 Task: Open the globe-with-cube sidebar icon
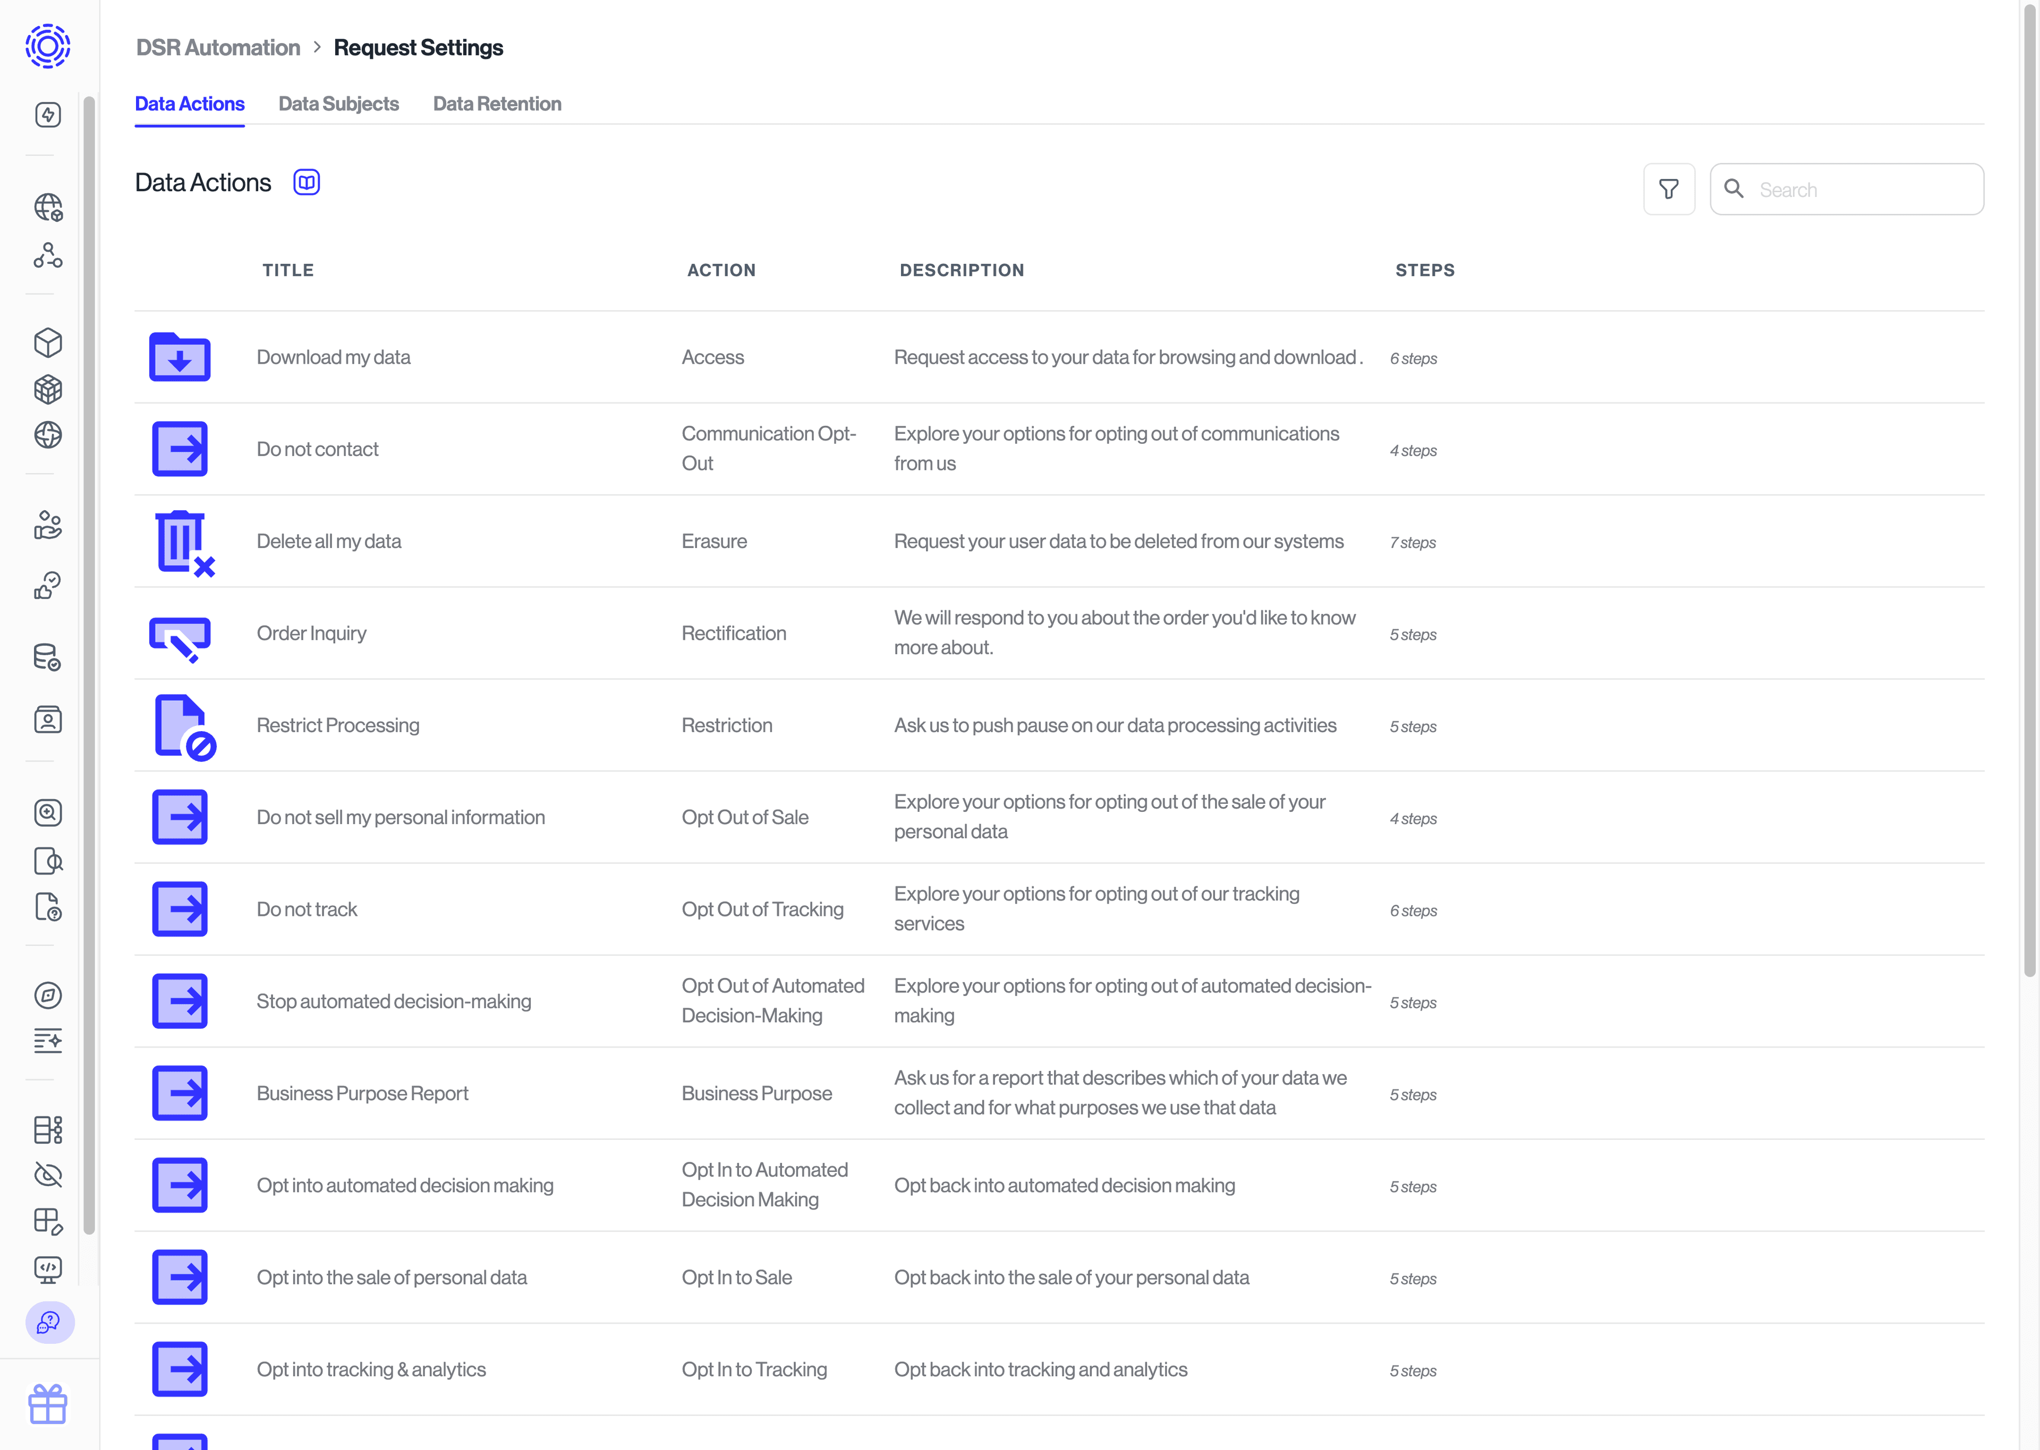47,207
